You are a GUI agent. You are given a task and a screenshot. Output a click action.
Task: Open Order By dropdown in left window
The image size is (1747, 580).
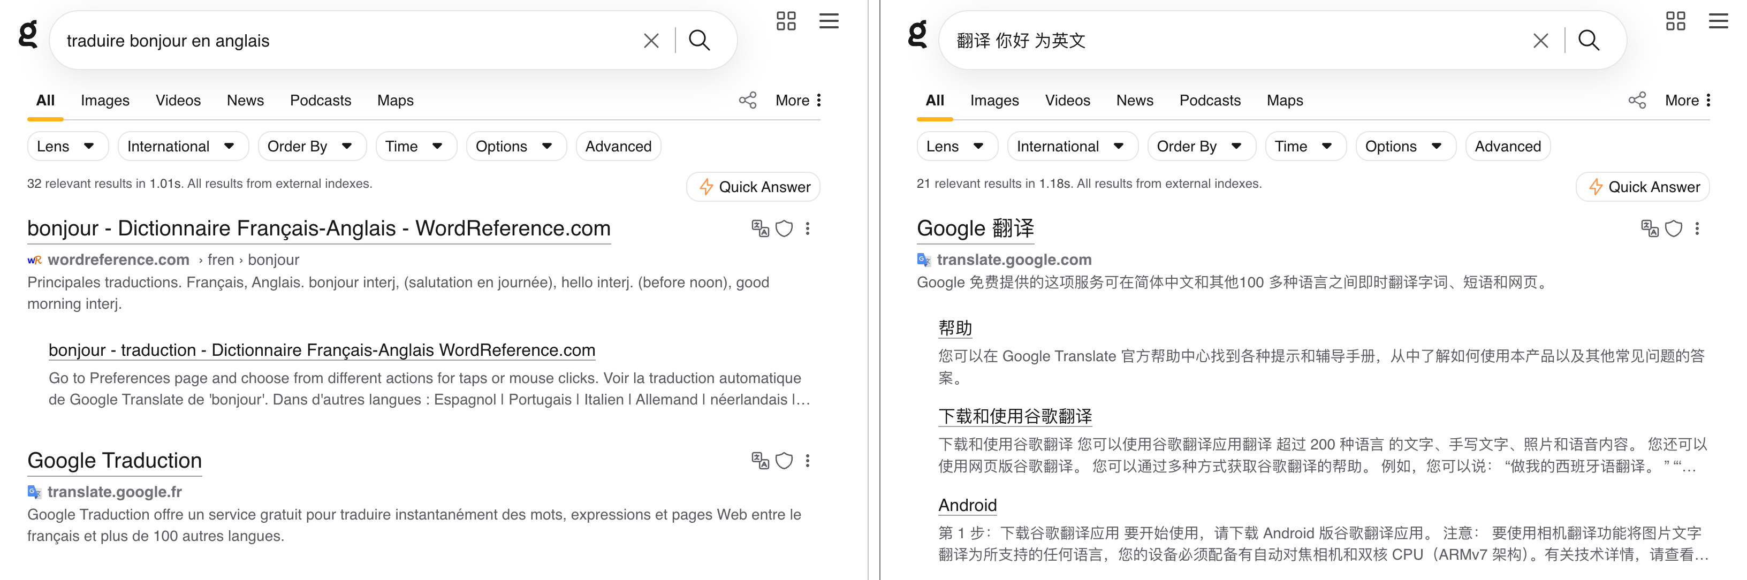312,147
